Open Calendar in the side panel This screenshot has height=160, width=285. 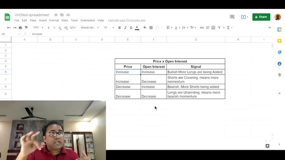[x=279, y=30]
